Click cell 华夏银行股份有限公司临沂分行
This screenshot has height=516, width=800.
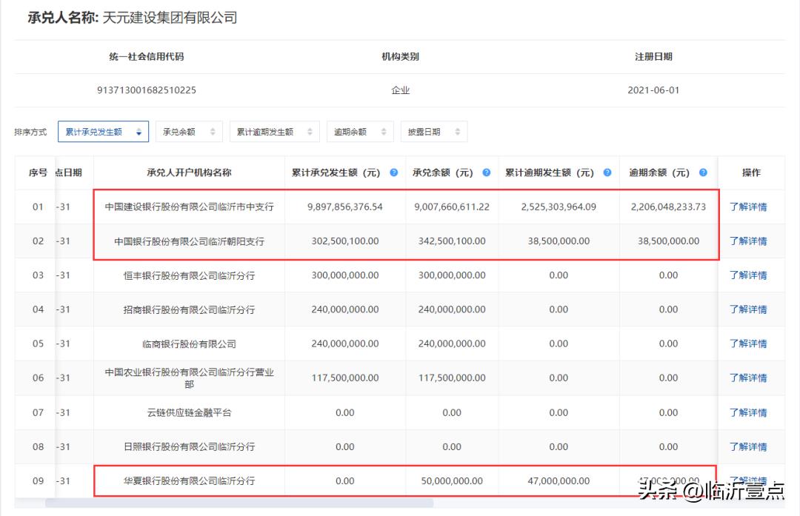(190, 480)
